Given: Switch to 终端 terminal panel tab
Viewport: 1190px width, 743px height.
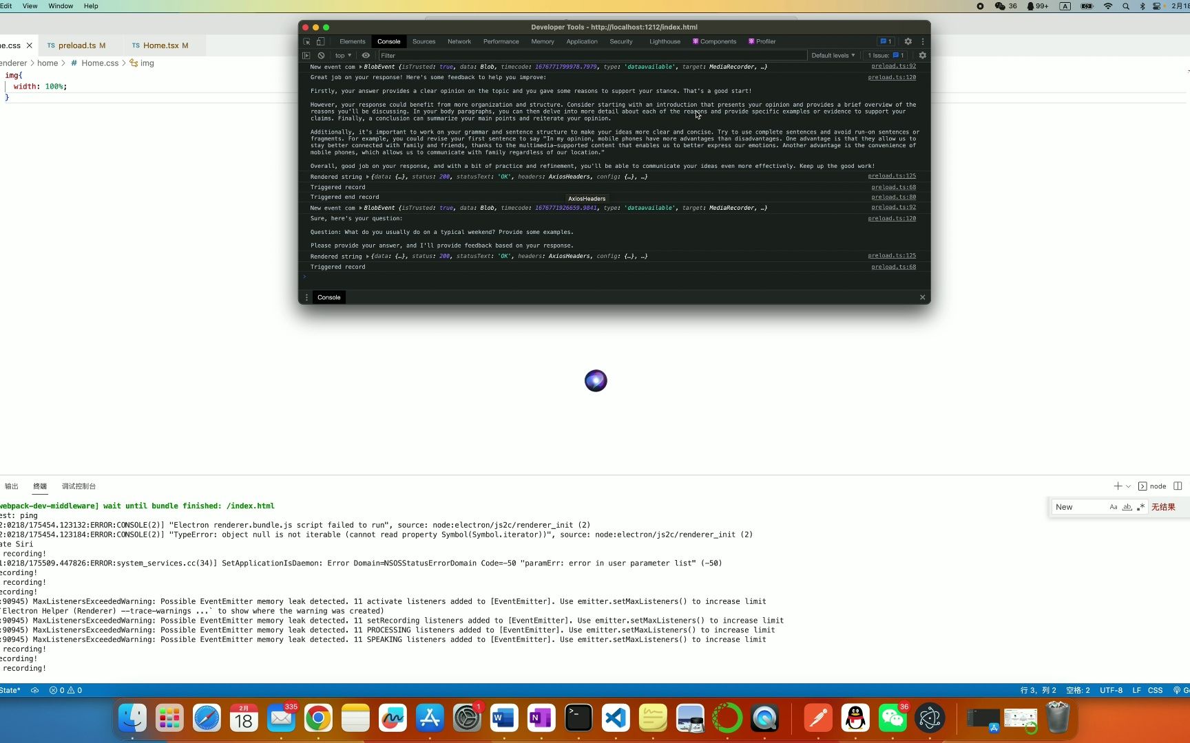Looking at the screenshot, I should 40,486.
